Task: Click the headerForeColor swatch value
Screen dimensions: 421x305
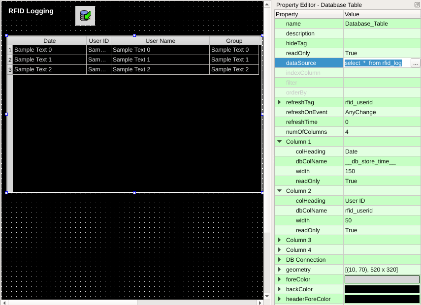Action: tap(382, 299)
